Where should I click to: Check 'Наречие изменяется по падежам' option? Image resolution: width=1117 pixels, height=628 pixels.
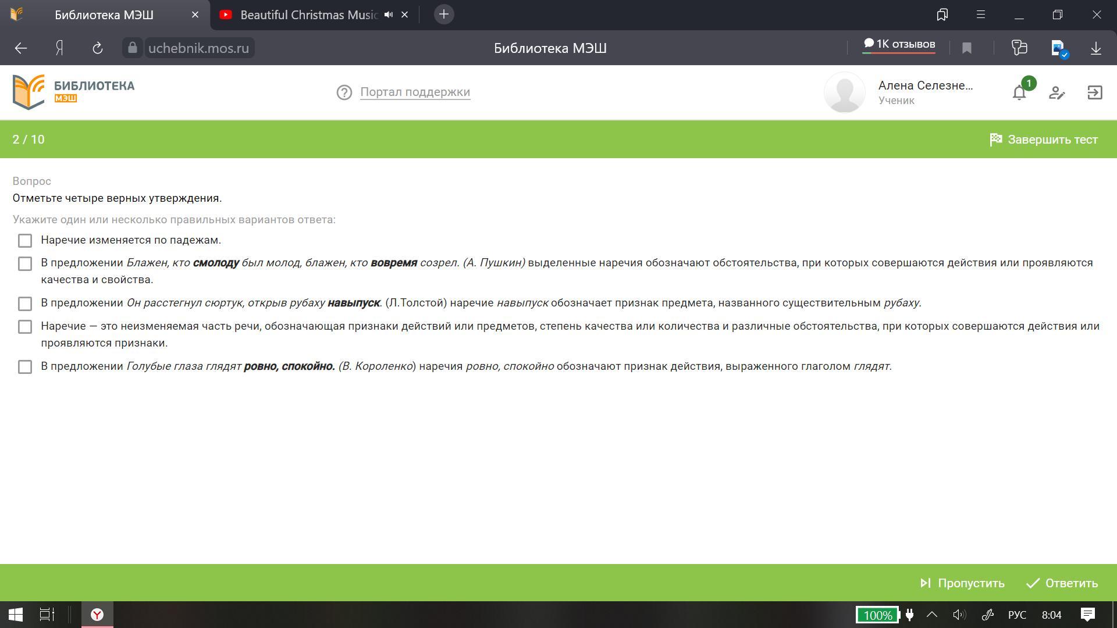25,241
